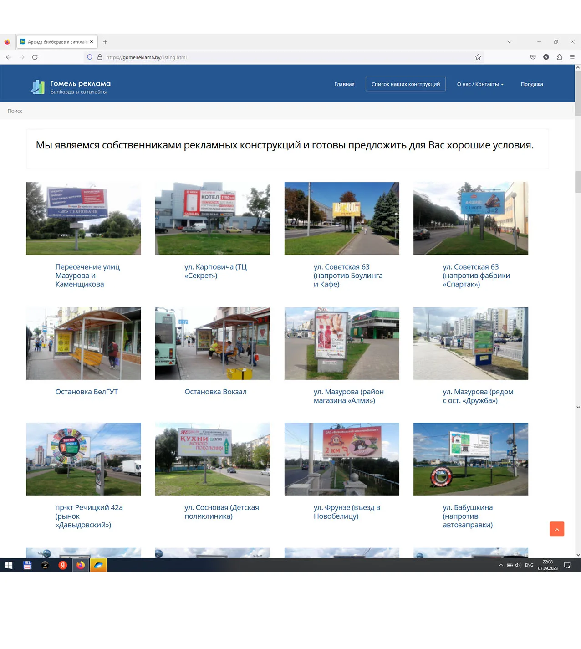Image resolution: width=581 pixels, height=649 pixels.
Task: Open the ул. Карповича (ТЦ «Секрет») link
Action: click(x=215, y=271)
